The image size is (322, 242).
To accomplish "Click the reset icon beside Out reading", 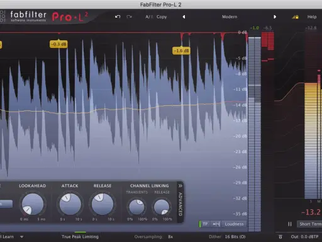I will coord(280,237).
